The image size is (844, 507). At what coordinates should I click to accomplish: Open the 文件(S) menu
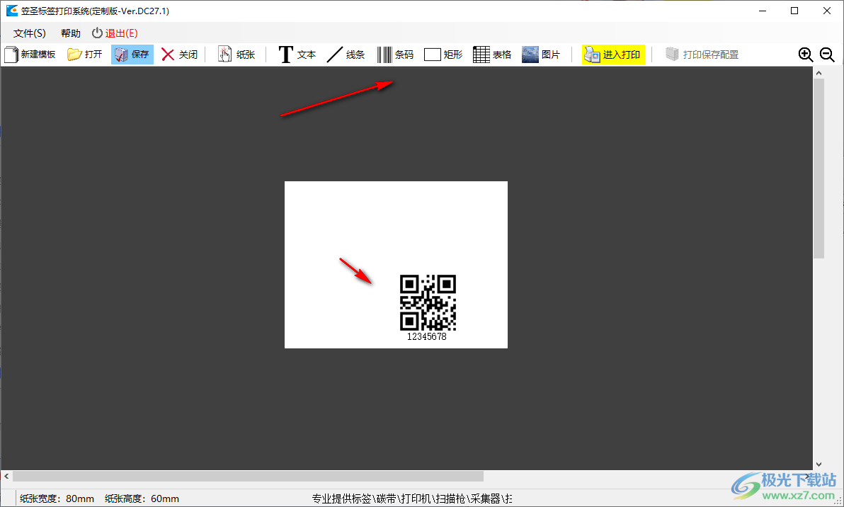tap(30, 33)
